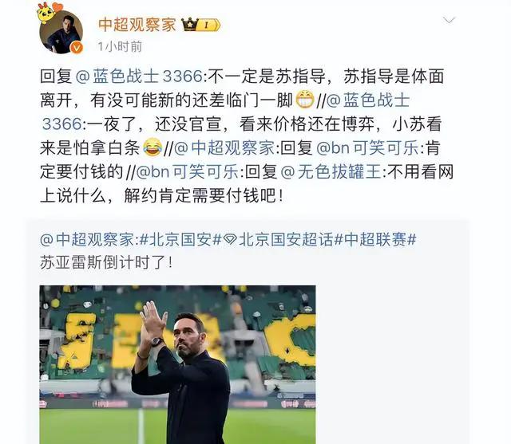
Task: Tap the crown membership level badge
Action: 201,25
